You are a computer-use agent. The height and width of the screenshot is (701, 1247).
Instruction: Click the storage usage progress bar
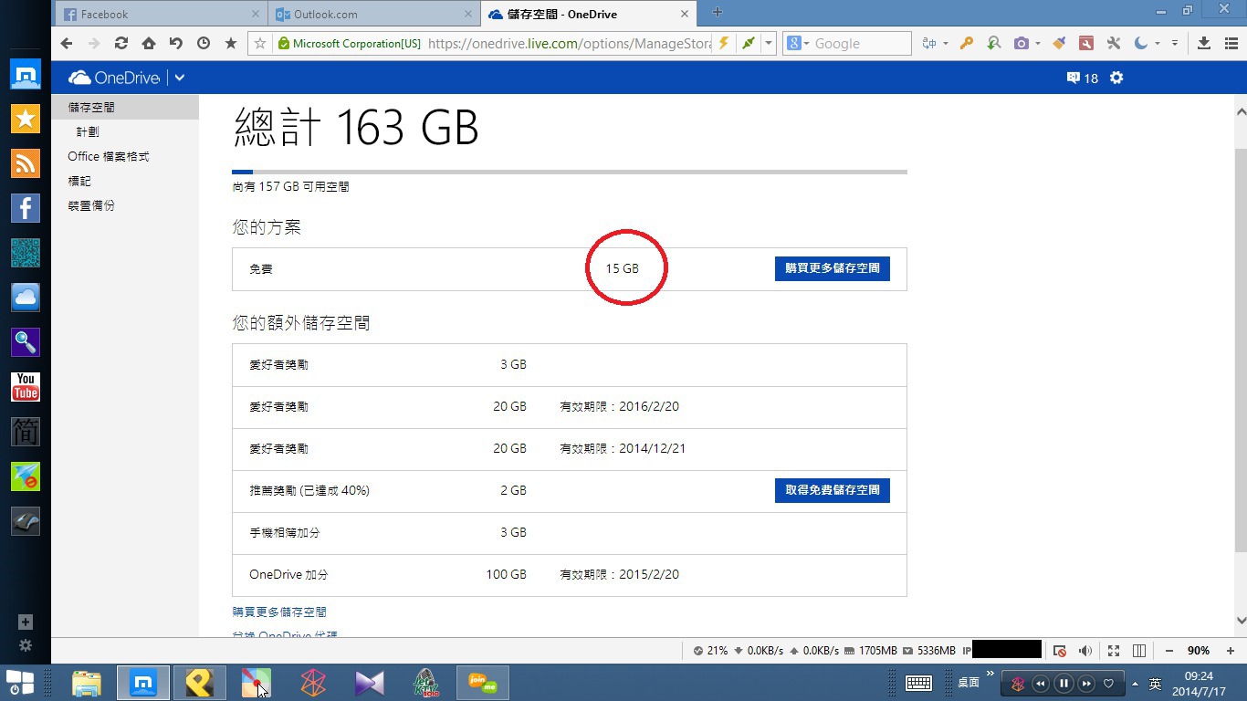click(570, 171)
